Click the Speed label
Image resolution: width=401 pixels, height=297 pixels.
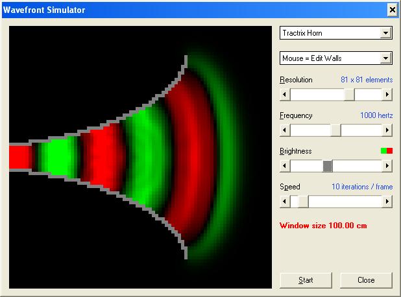point(290,187)
